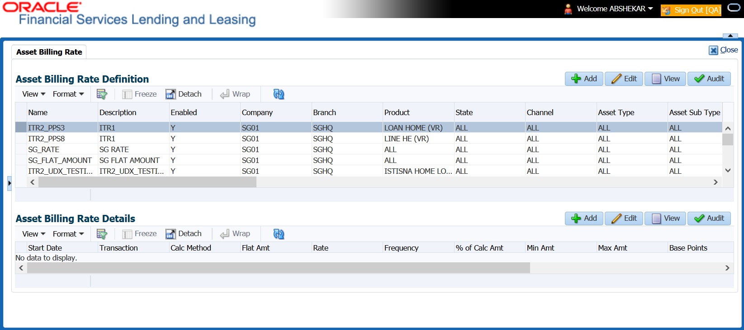Freeze column in Details table toolbar
This screenshot has width=744, height=330.
[140, 234]
